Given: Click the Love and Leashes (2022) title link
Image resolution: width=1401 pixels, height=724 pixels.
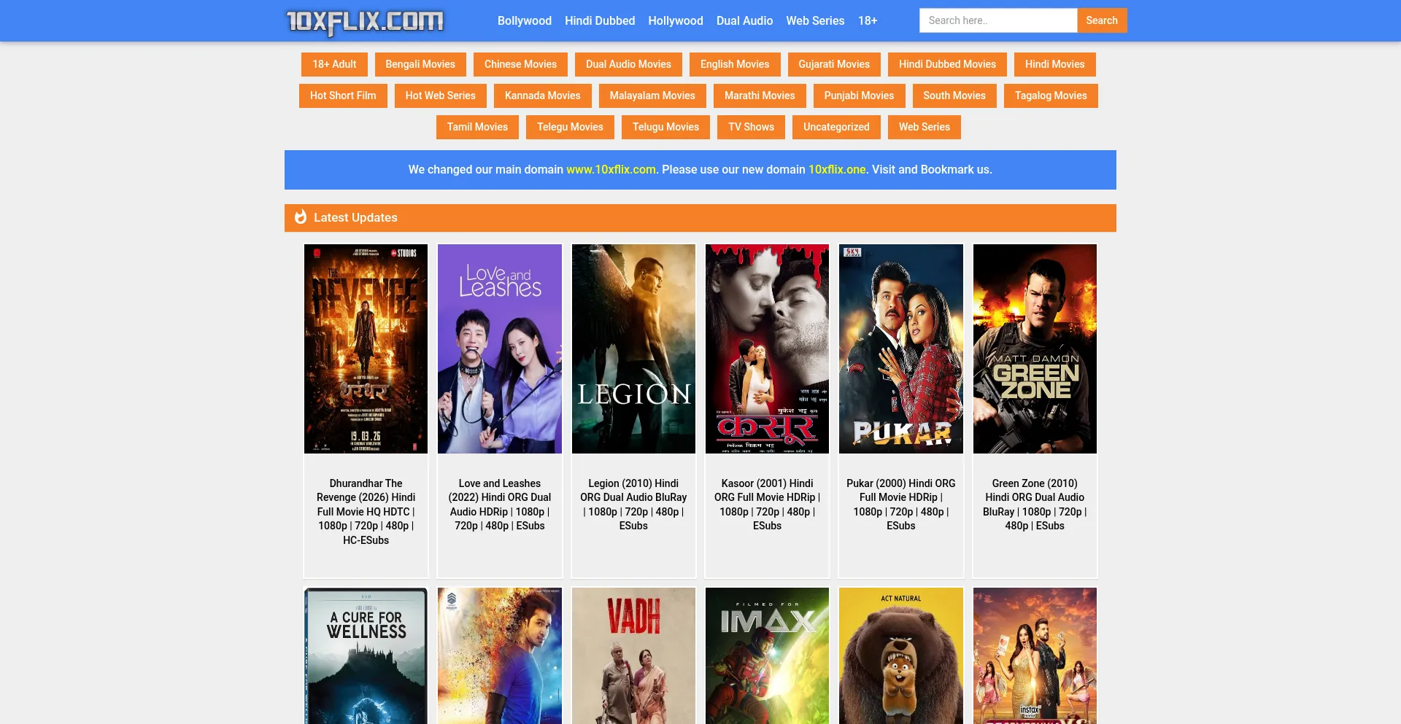Looking at the screenshot, I should click(500, 505).
